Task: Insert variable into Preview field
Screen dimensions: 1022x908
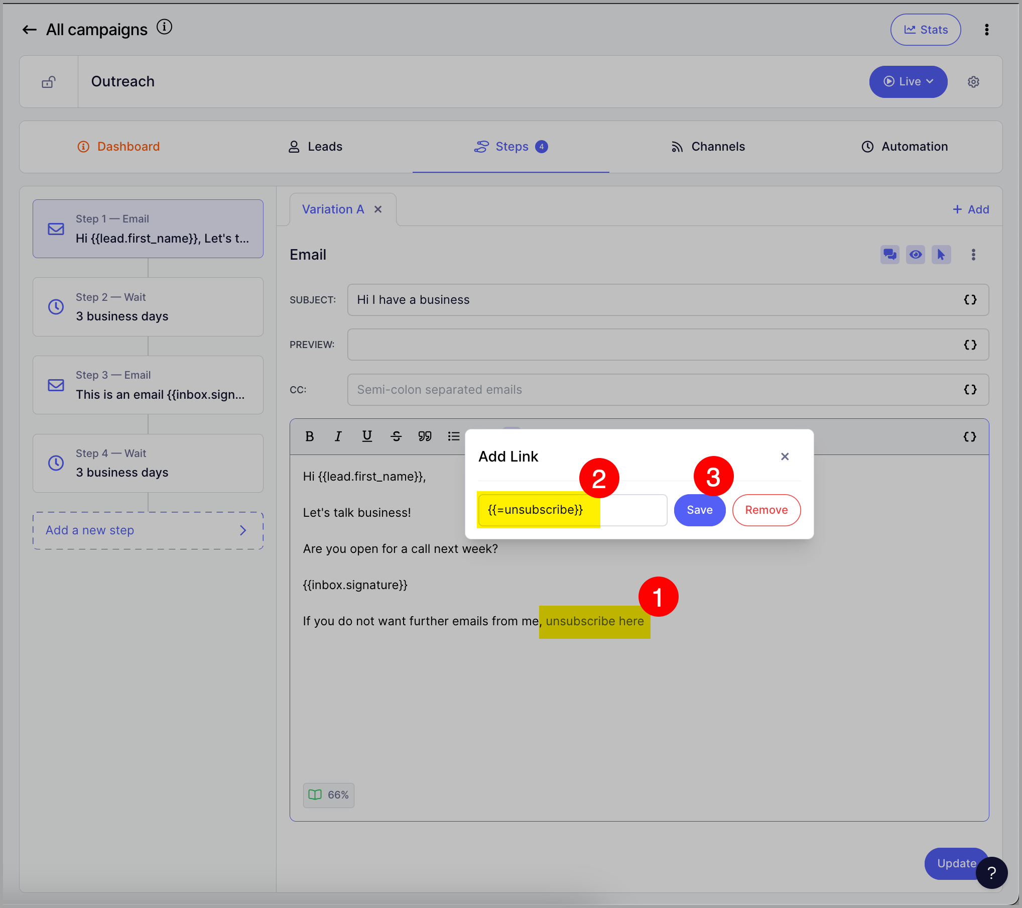Action: [970, 345]
